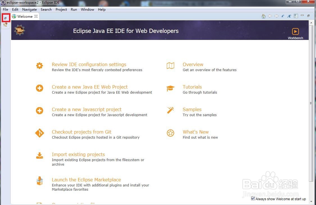Click plus icon for Java EE Web Project
316x205 pixels.
[40, 88]
